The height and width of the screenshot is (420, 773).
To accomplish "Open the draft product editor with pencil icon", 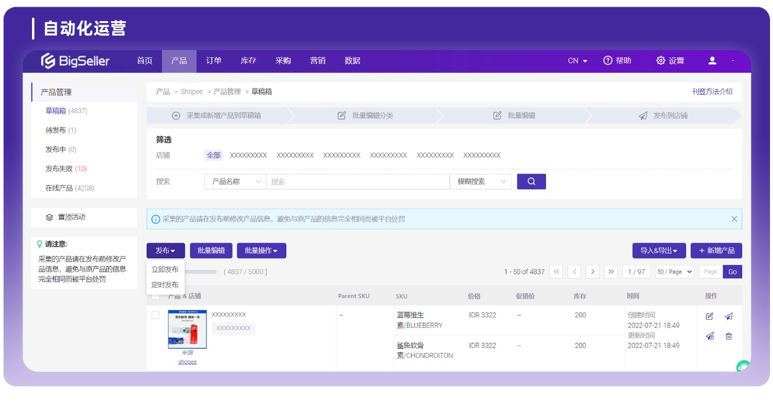I will [x=710, y=316].
